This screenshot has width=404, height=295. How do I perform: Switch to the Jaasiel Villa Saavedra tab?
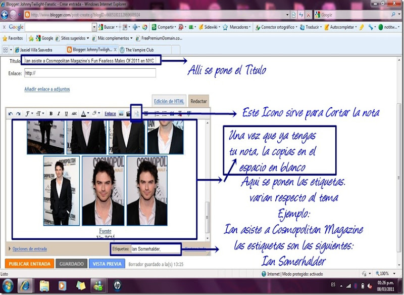tap(39, 50)
